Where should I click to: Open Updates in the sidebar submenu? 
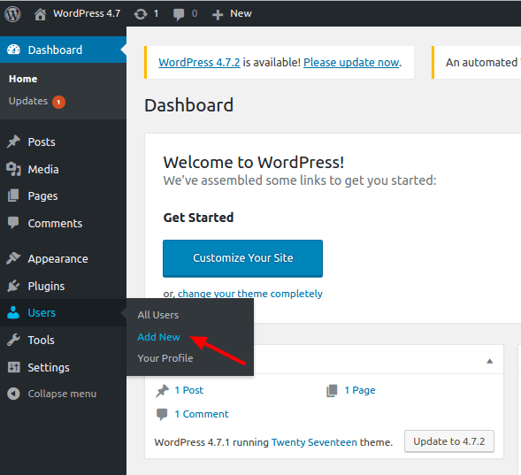point(28,101)
